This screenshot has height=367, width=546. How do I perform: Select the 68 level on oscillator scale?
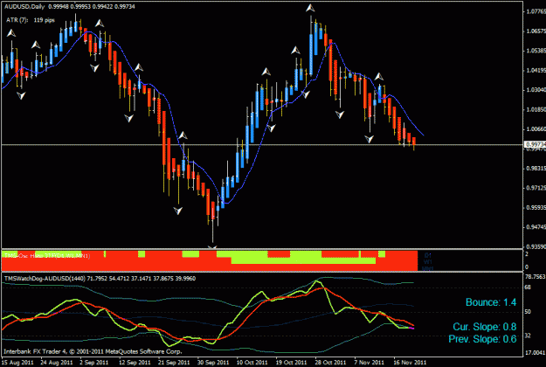pyautogui.click(x=528, y=287)
